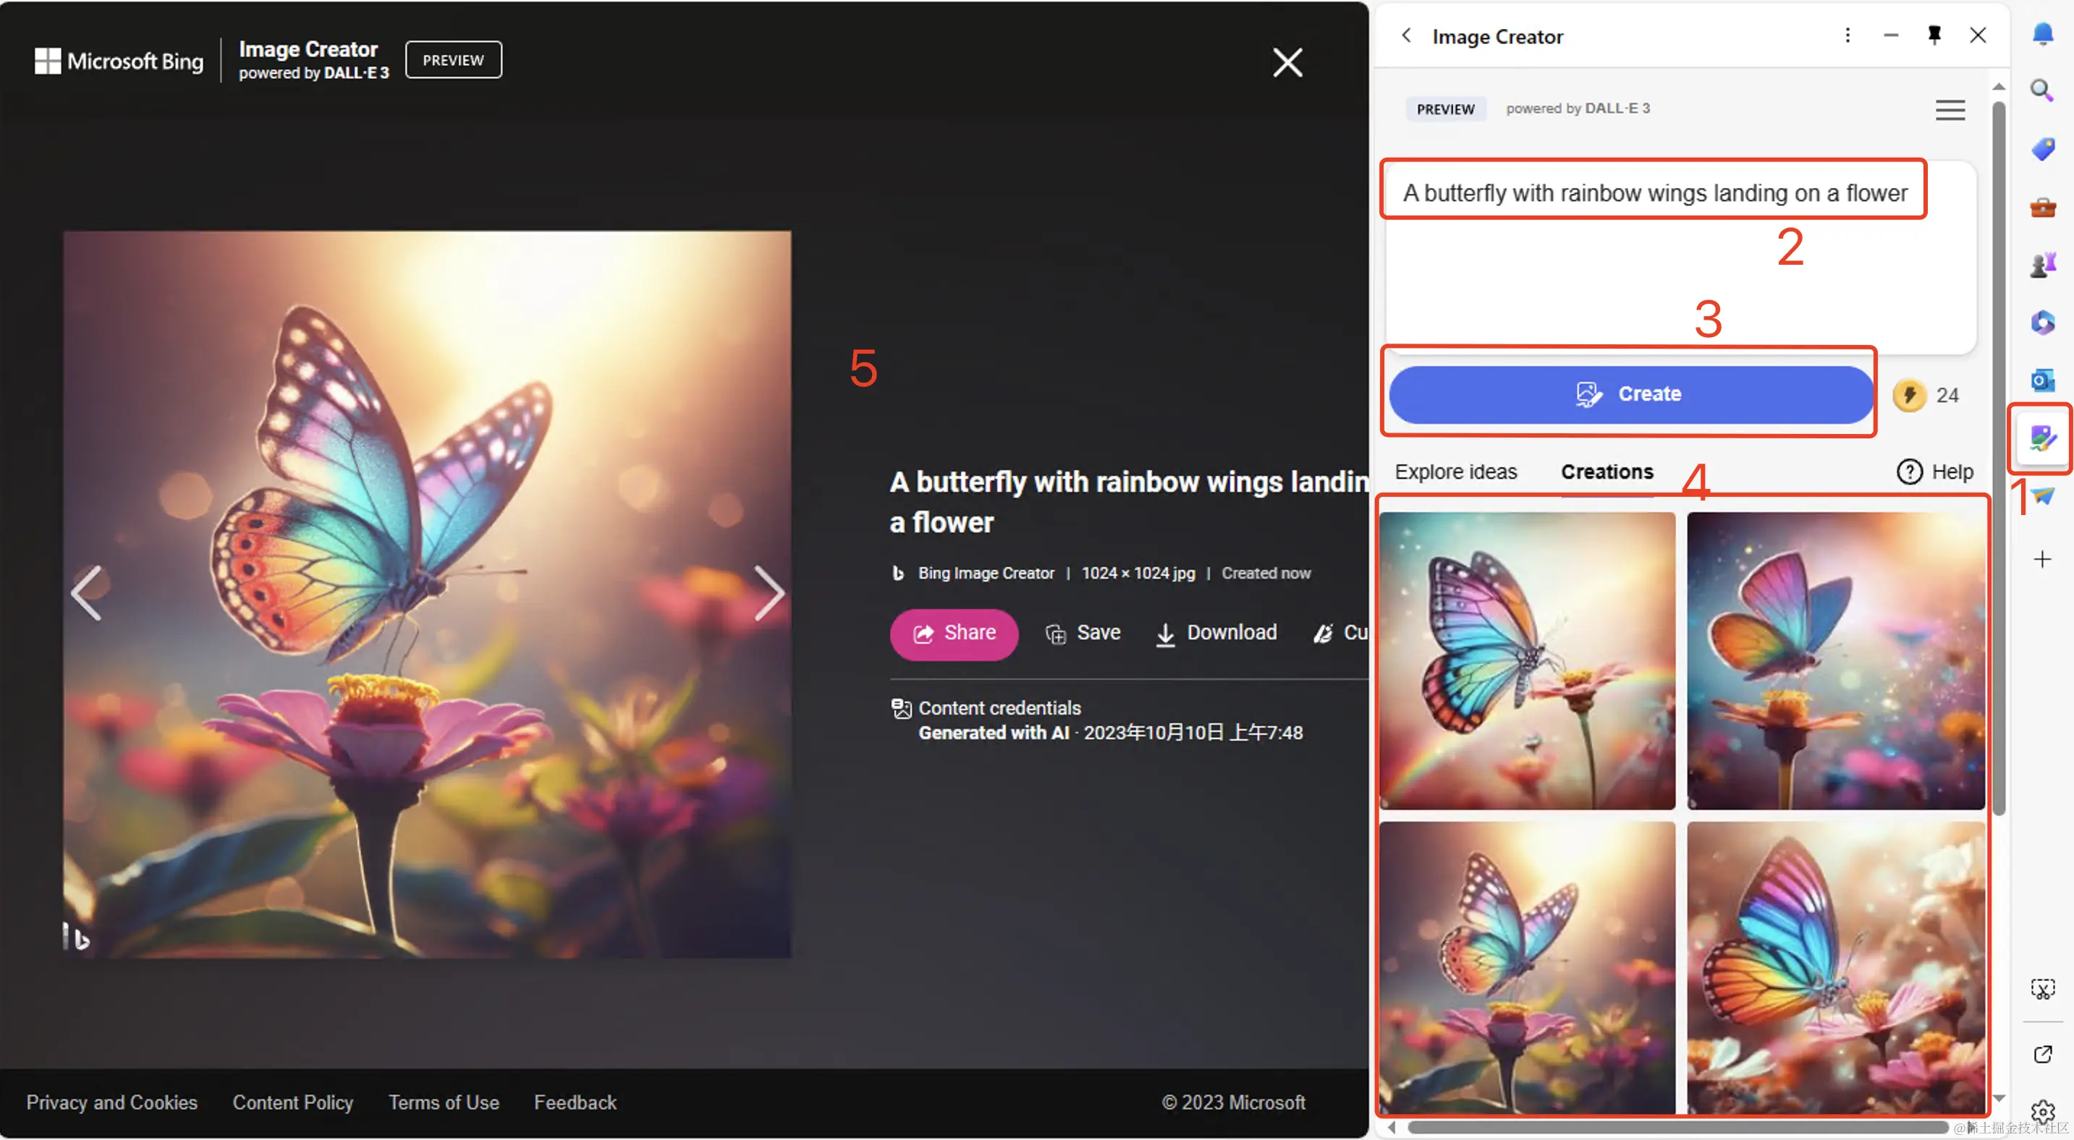Open the hamburger menu in Image Creator

tap(1950, 109)
